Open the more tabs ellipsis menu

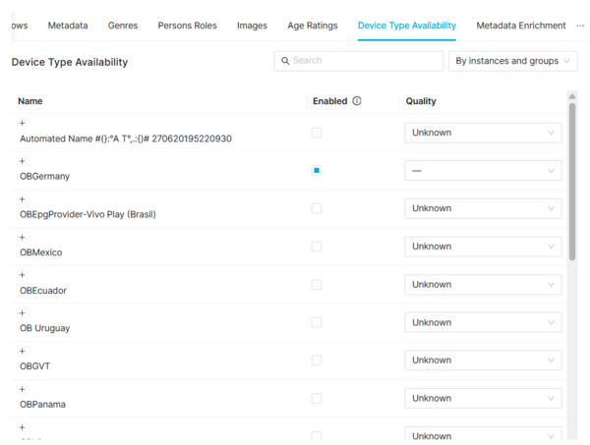579,26
